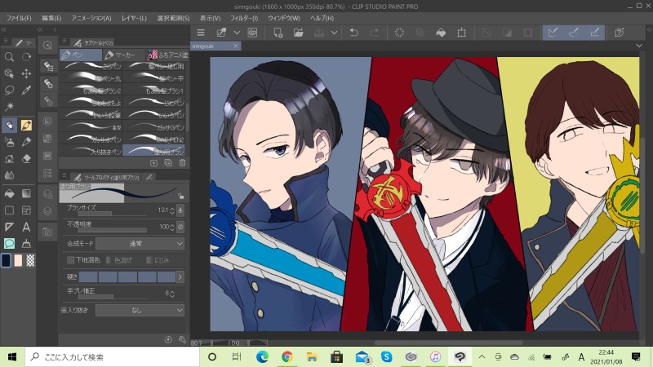Click the Fill icon in command bar
Viewport: 653px width, 367px height.
[x=441, y=33]
